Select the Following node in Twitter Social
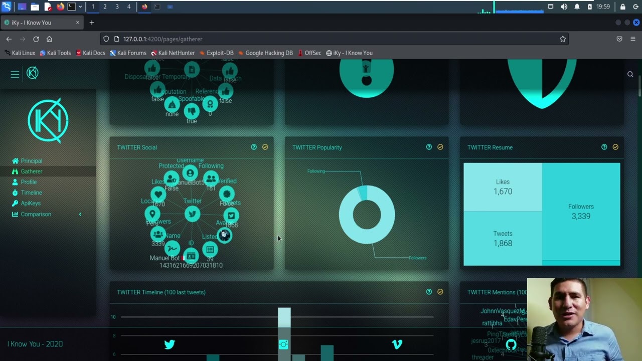The height and width of the screenshot is (361, 642). [211, 178]
